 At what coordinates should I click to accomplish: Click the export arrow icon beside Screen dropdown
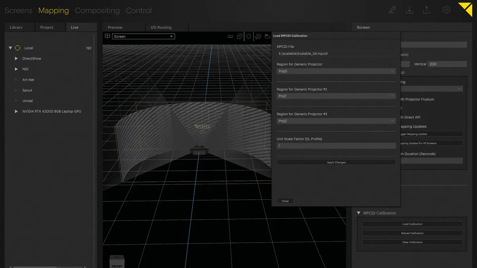click(x=107, y=36)
